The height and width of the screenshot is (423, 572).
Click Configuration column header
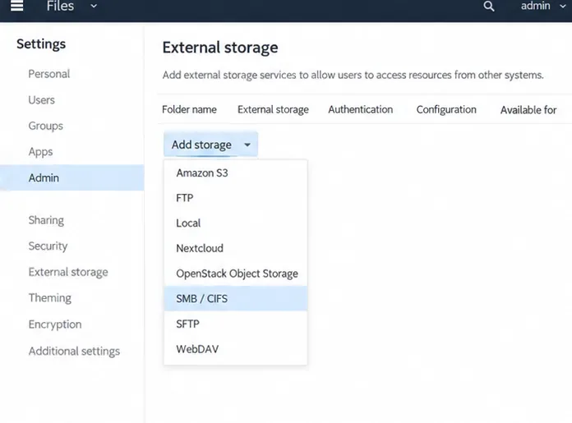tap(446, 109)
